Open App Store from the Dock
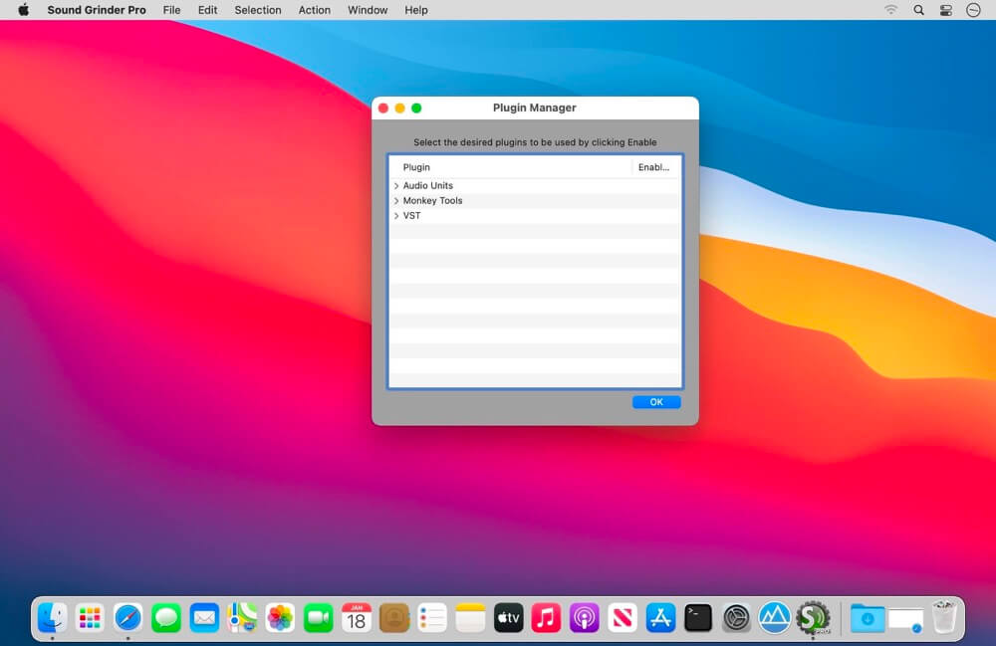 coord(660,617)
